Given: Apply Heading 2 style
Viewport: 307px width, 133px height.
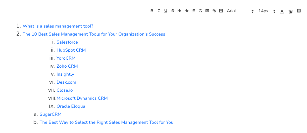Looking at the screenshot, I should tap(186, 11).
